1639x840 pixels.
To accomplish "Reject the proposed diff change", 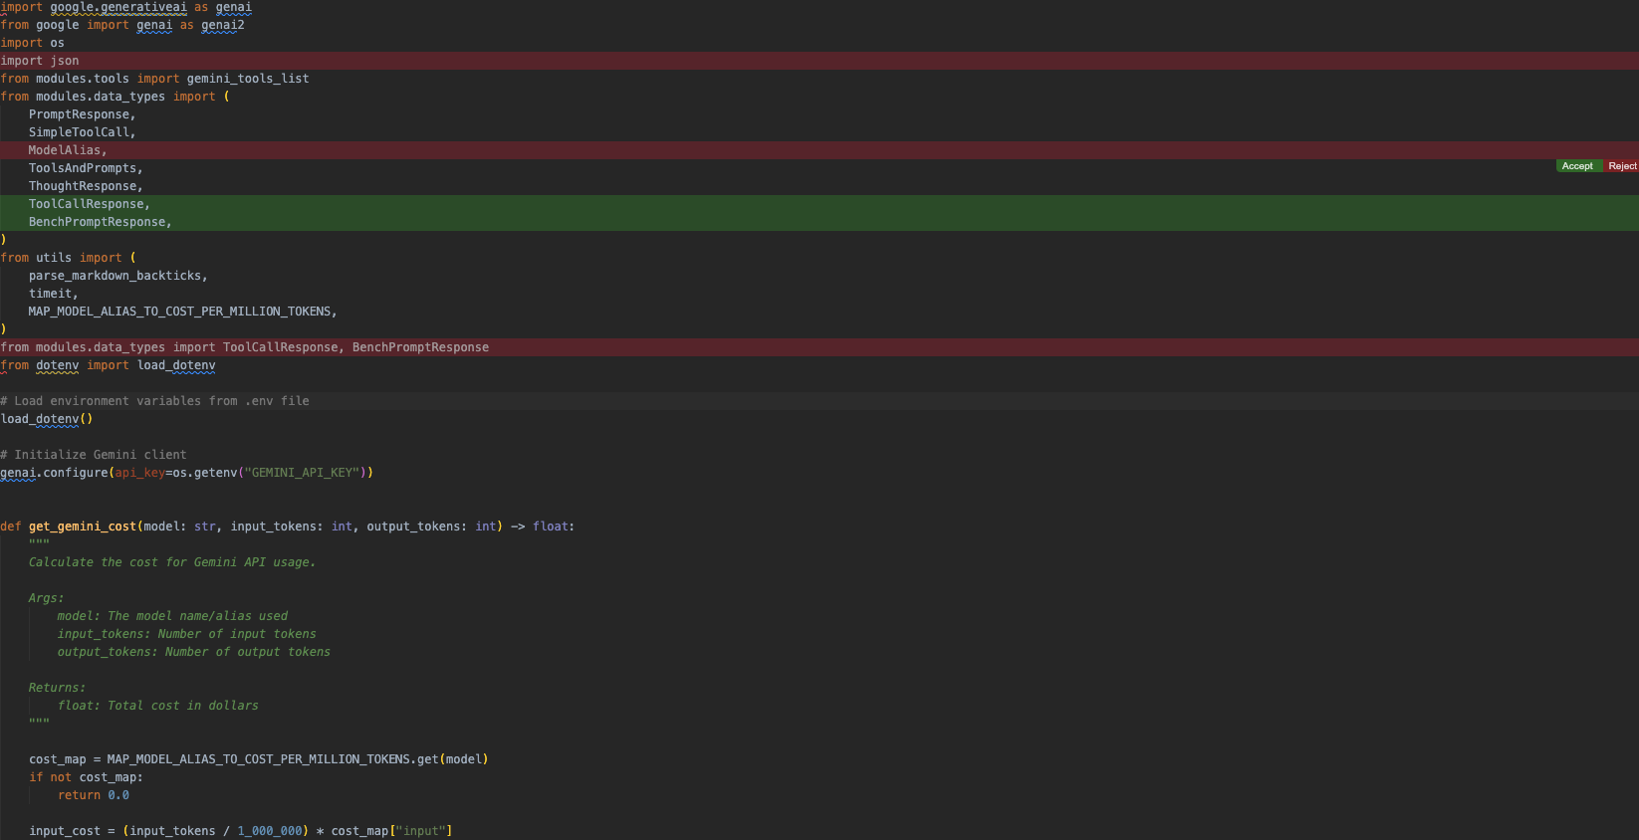I will tap(1621, 166).
